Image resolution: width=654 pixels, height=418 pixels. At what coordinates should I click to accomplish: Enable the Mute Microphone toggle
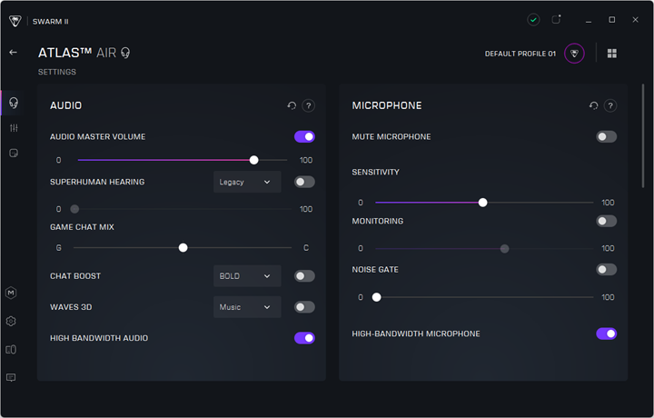pyautogui.click(x=606, y=136)
